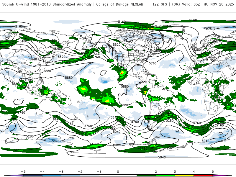Select the bright green 2 to 3 colorbar segment
The height and width of the screenshot is (177, 236).
pyautogui.click(x=165, y=176)
